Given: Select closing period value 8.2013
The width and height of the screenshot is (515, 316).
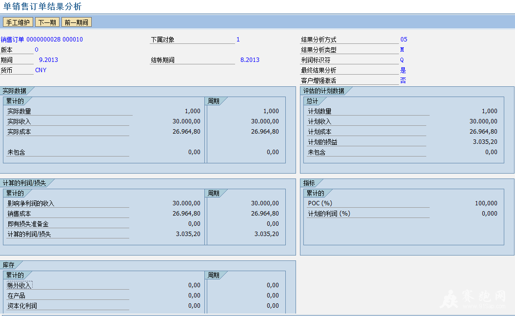Looking at the screenshot, I should (x=250, y=60).
